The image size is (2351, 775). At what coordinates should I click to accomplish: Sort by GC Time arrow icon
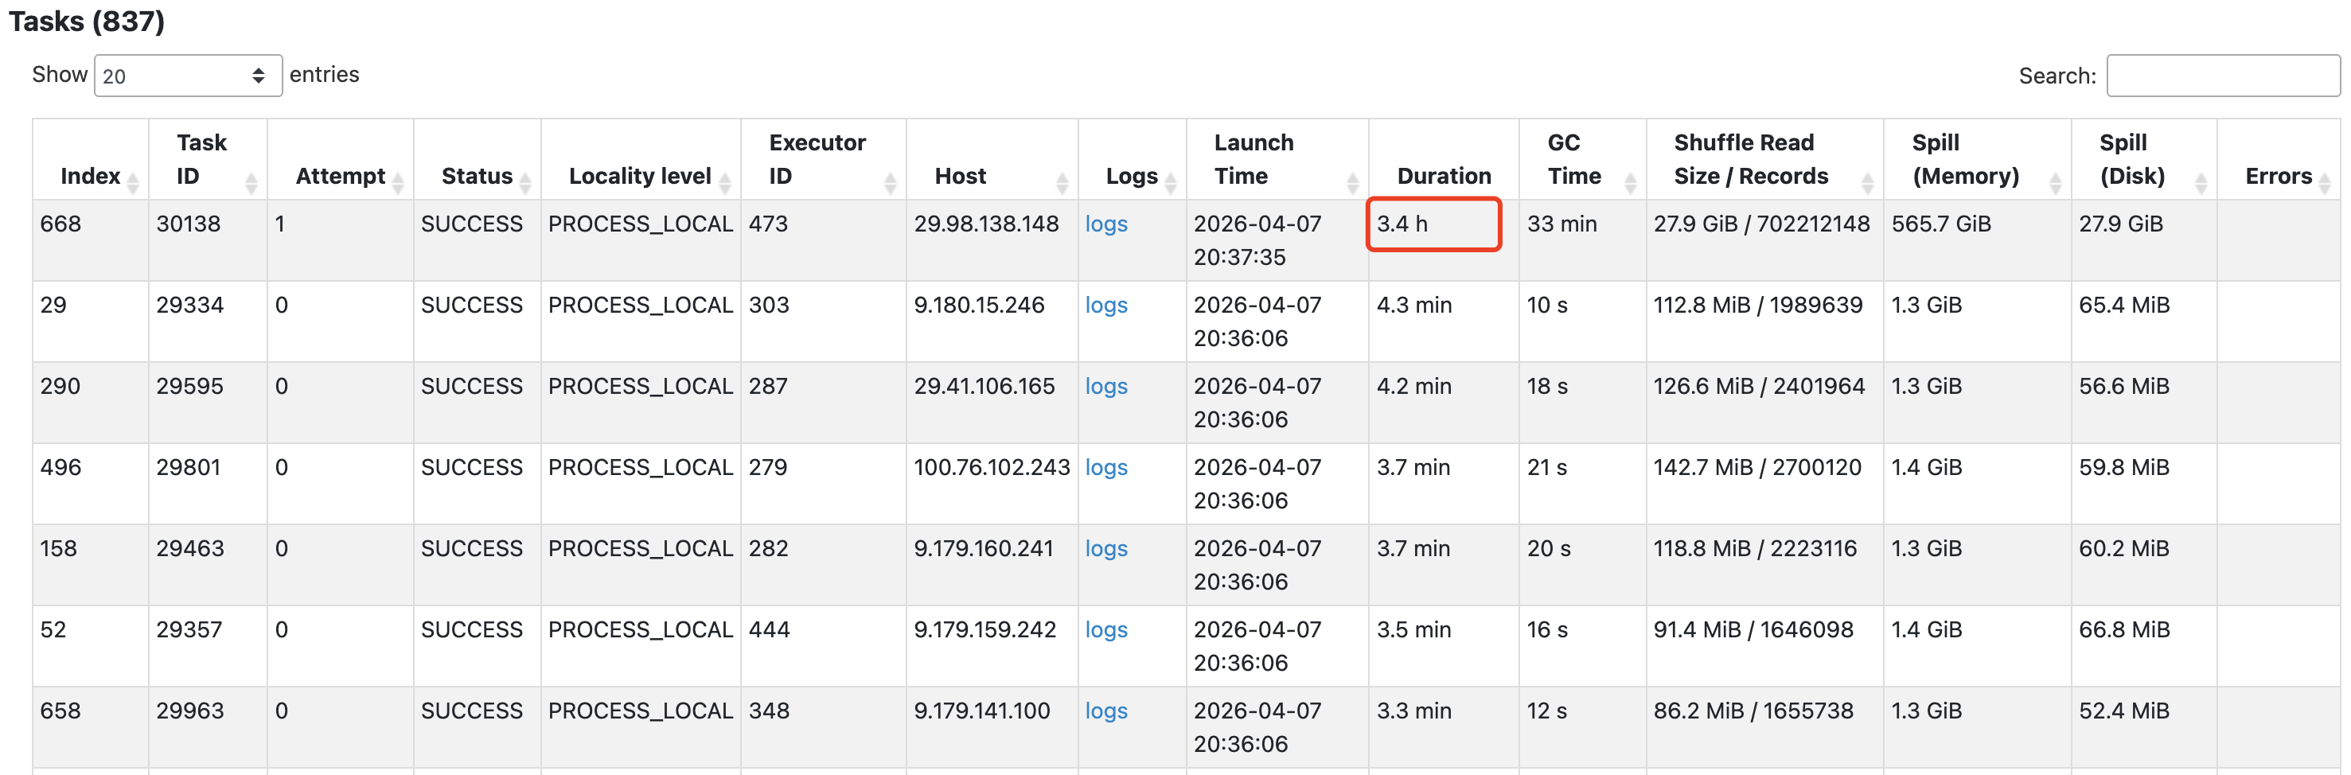[x=1630, y=182]
